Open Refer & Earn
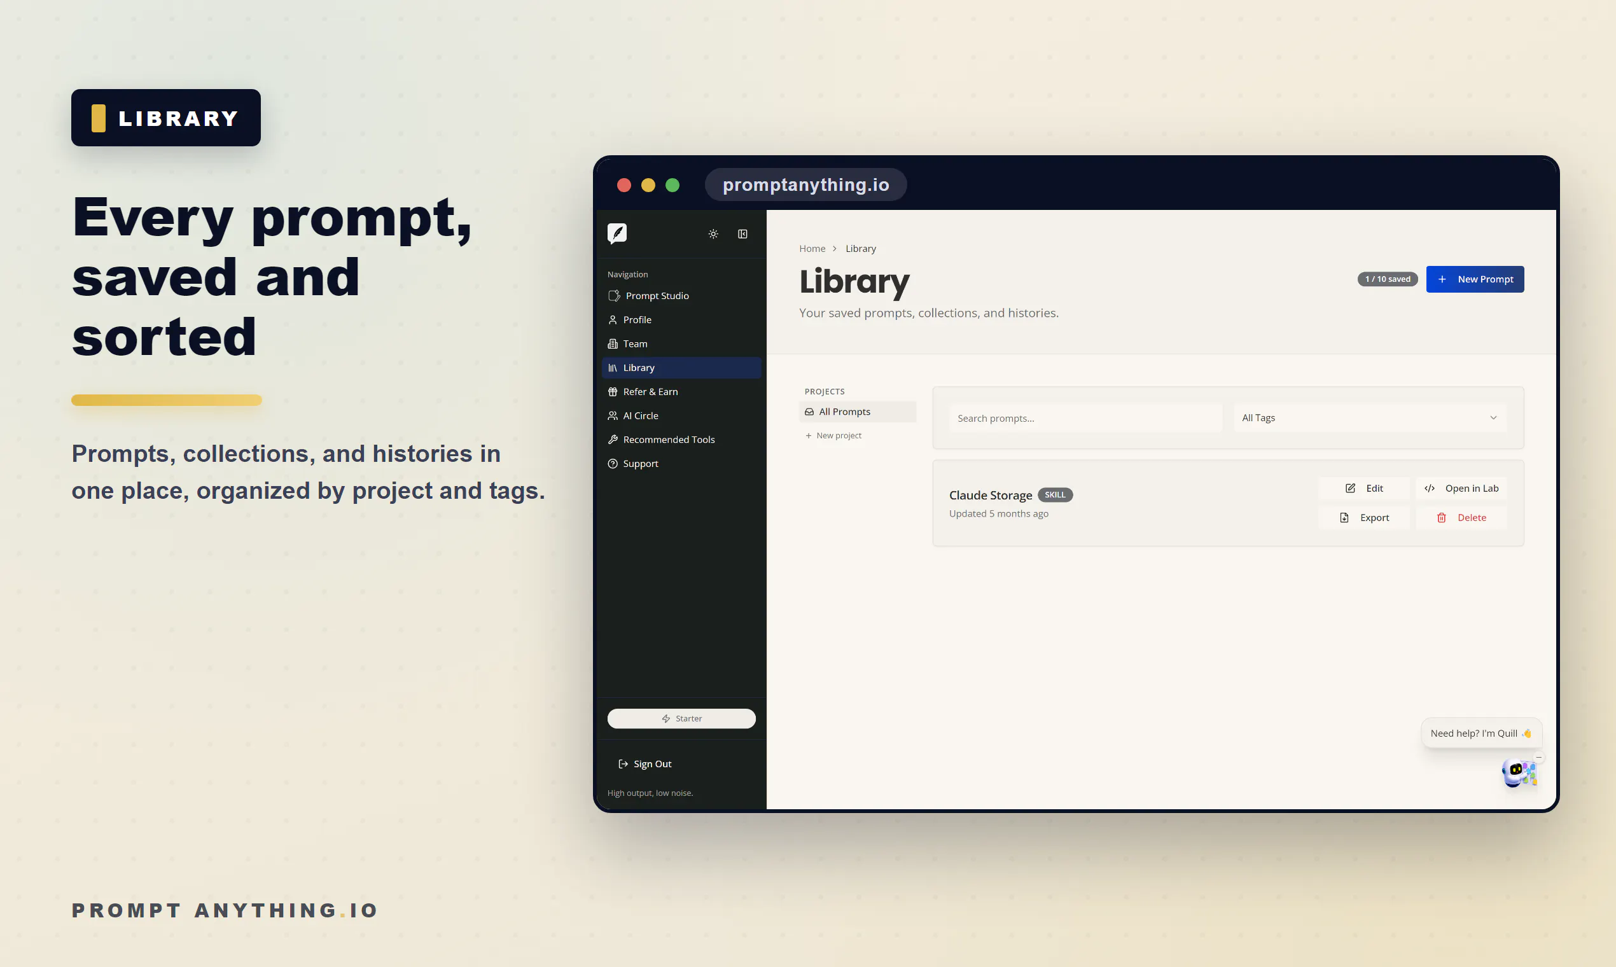 click(x=681, y=392)
